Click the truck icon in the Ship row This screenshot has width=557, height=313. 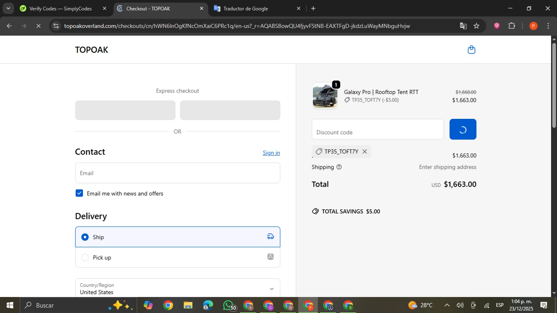tap(271, 237)
